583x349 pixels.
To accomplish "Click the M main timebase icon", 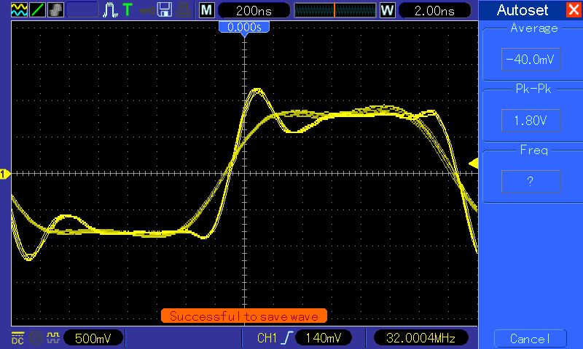I will 207,10.
